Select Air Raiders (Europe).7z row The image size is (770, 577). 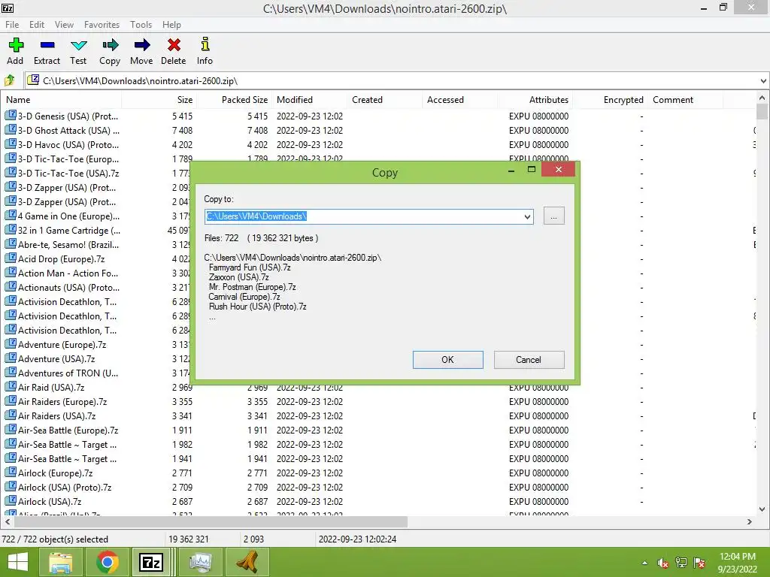(378, 401)
